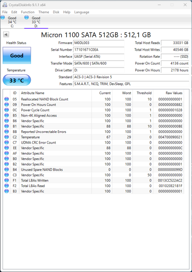Click the Total Host Reads label

point(148,43)
